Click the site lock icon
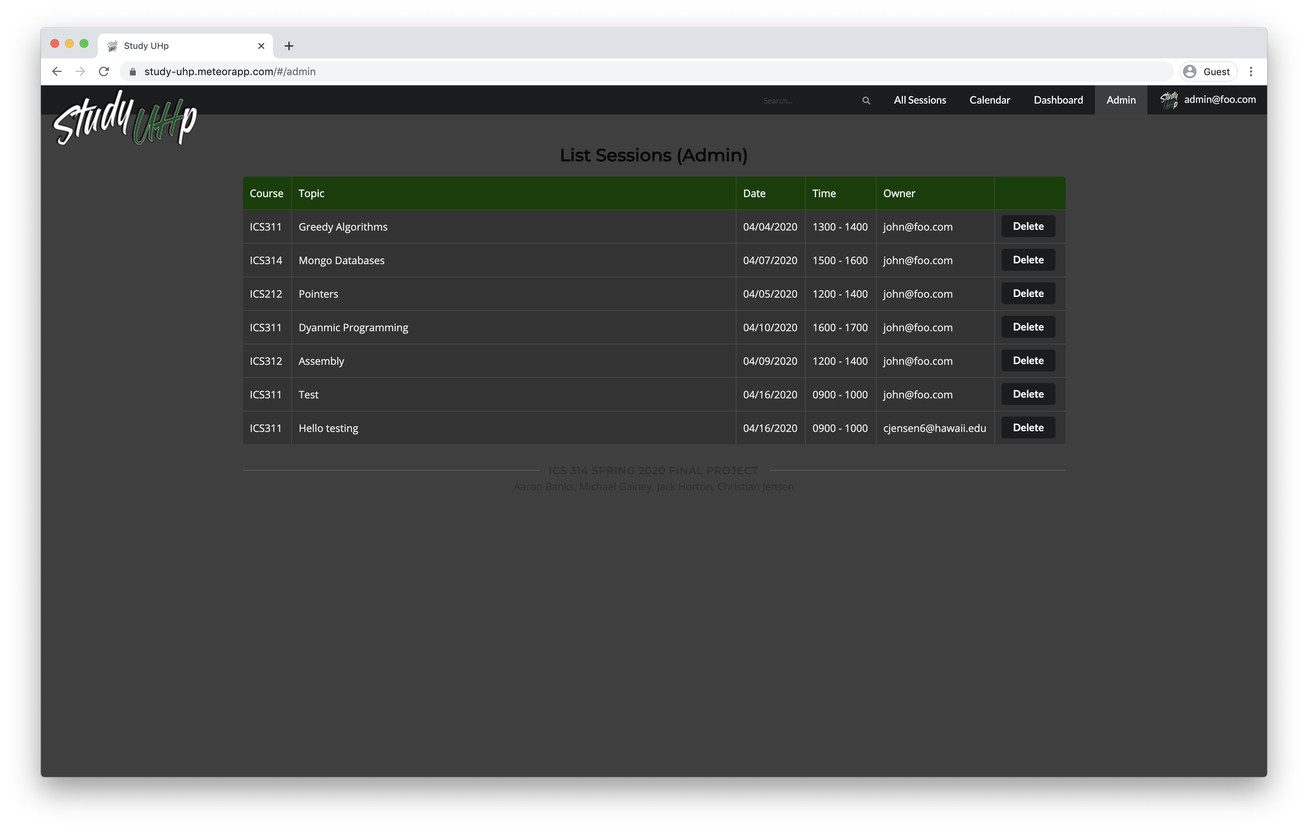 [132, 71]
